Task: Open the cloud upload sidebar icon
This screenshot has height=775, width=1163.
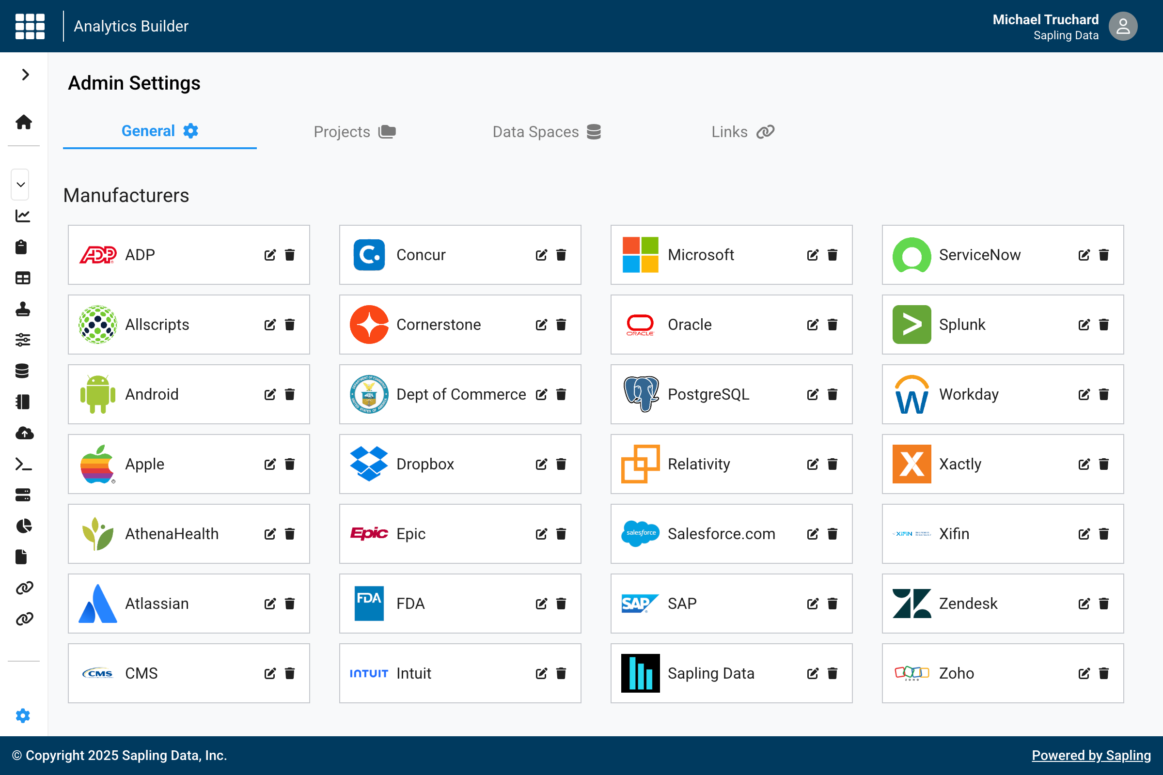Action: pos(23,434)
